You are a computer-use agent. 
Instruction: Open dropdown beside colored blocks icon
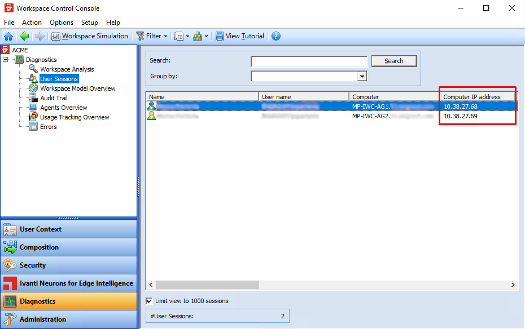tap(206, 36)
